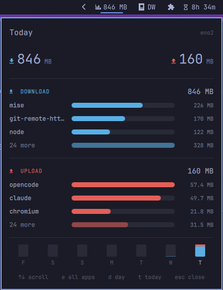Click the hourglass timer icon
223x290 pixels.
pos(186,7)
